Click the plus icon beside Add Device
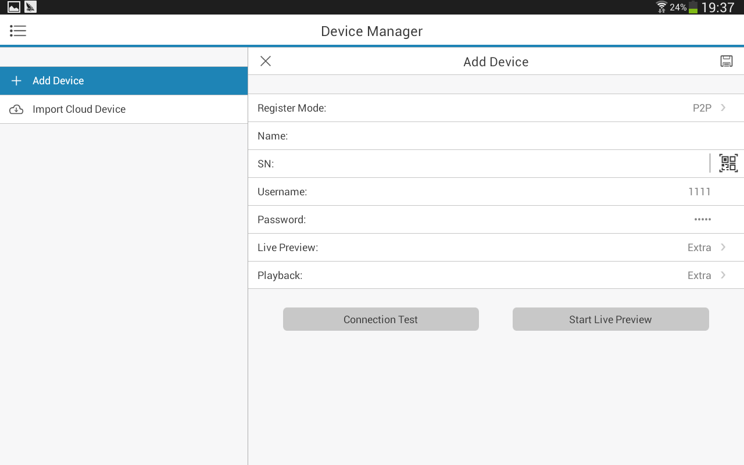 pos(16,81)
